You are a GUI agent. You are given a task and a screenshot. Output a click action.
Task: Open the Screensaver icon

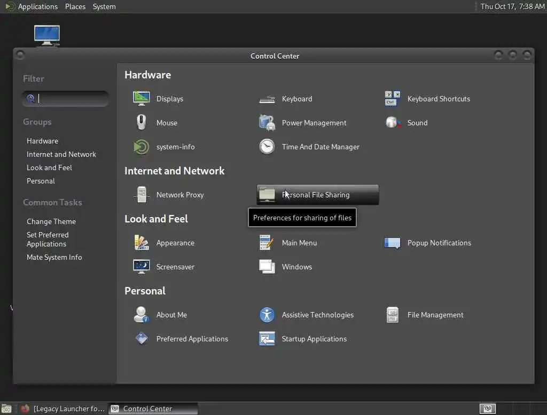(x=141, y=267)
